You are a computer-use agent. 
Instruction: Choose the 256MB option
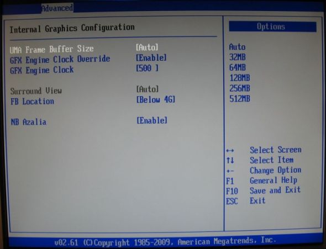click(x=240, y=88)
